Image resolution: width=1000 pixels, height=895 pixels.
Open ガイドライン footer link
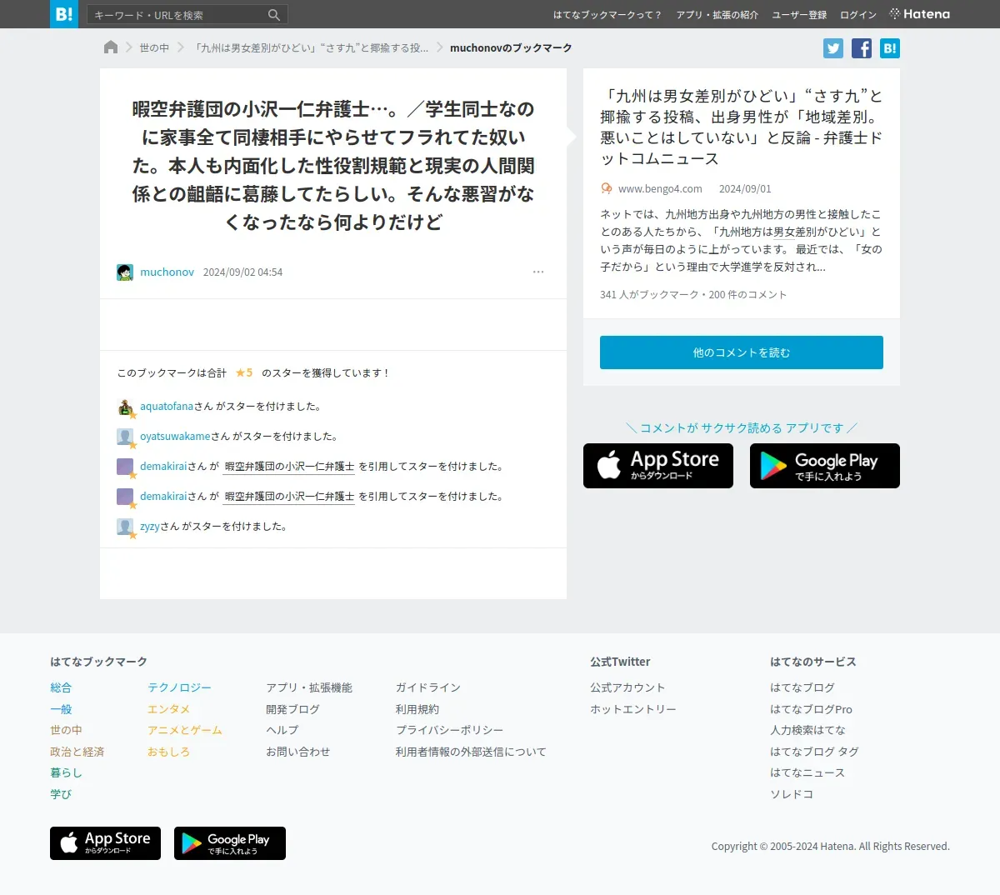(x=427, y=687)
